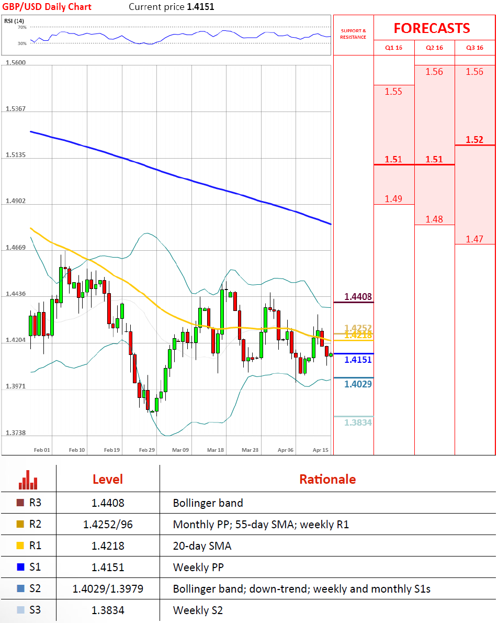This screenshot has width=498, height=623.
Task: Click the current price value 1.4151 in header
Action: point(199,7)
